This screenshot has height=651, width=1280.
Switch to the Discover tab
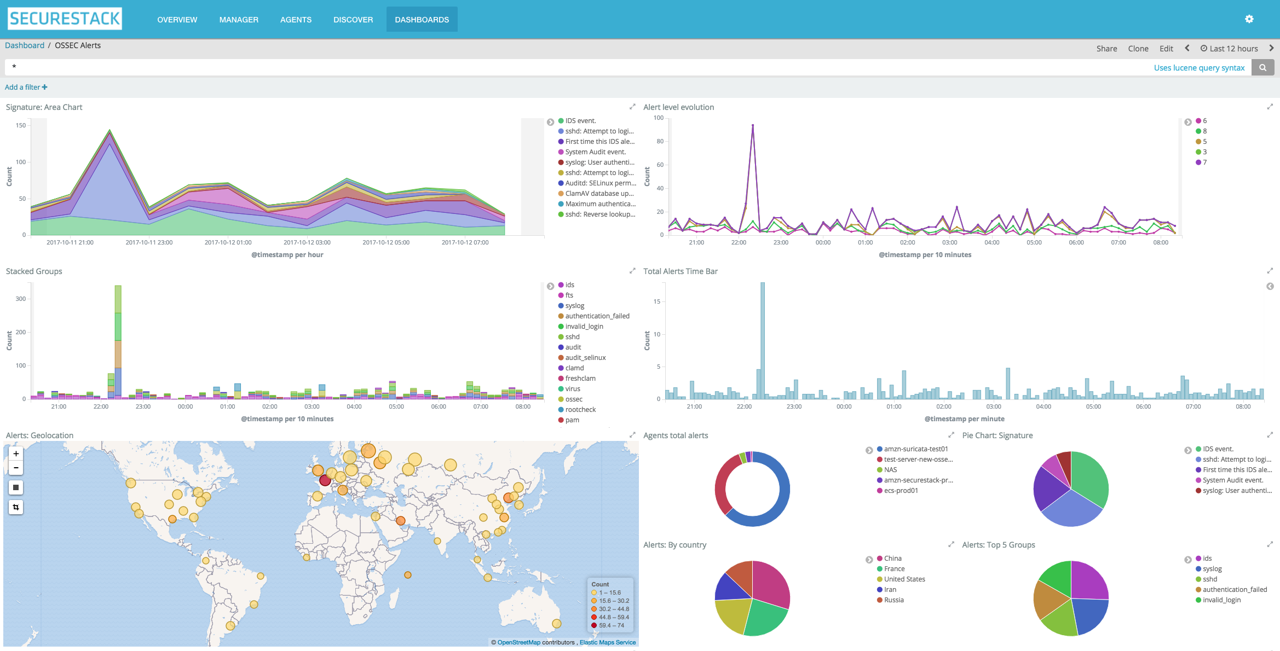click(x=353, y=20)
